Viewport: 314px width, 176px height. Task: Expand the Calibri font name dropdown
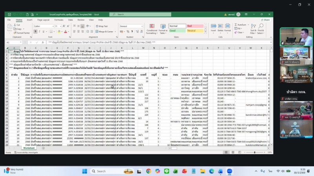[53, 26]
